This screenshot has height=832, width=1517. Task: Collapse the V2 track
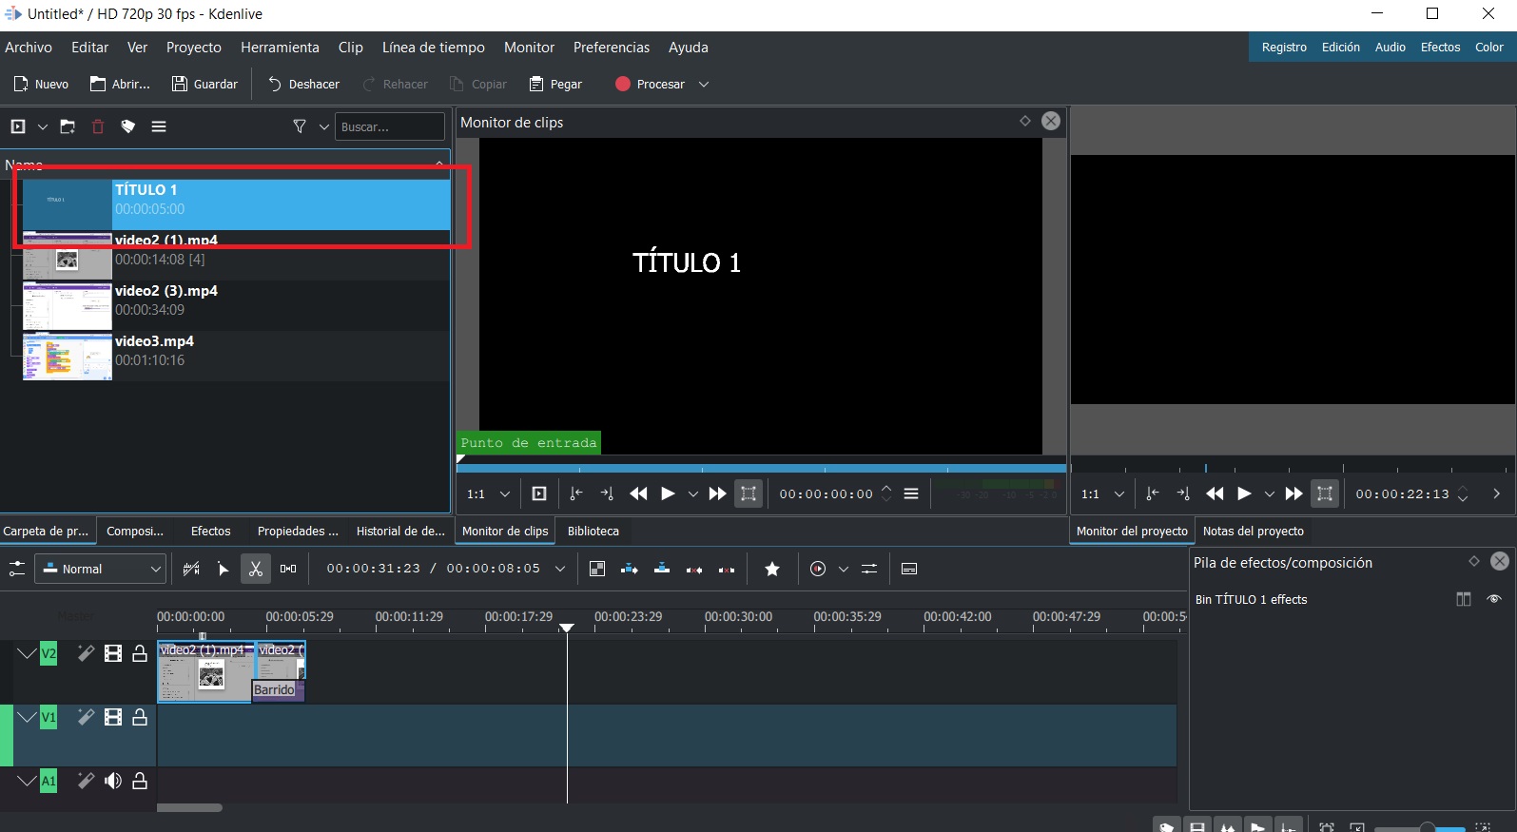click(x=27, y=653)
